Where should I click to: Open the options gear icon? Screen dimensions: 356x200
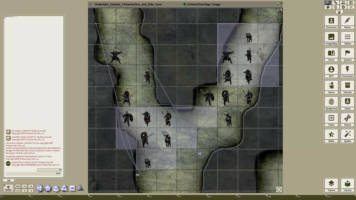click(343, 7)
